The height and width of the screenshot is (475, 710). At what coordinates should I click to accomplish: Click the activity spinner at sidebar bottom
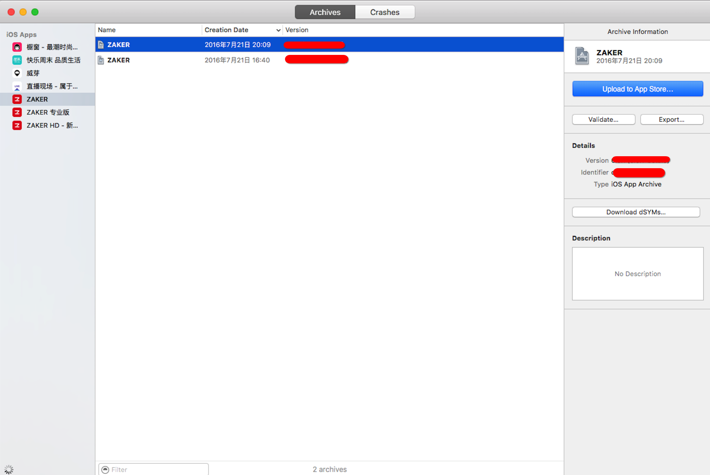[x=9, y=469]
